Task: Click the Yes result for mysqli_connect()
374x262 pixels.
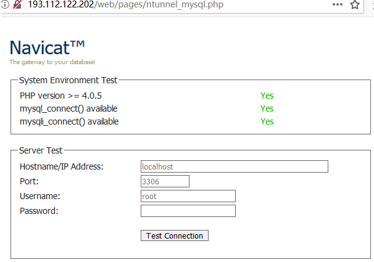Action: pyautogui.click(x=267, y=121)
